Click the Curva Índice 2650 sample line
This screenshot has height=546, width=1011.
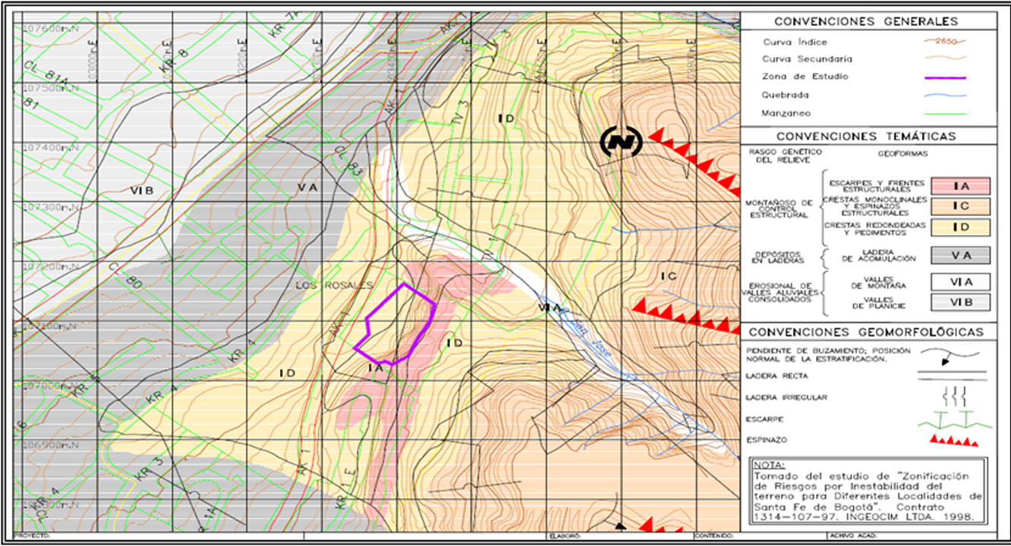[x=940, y=42]
